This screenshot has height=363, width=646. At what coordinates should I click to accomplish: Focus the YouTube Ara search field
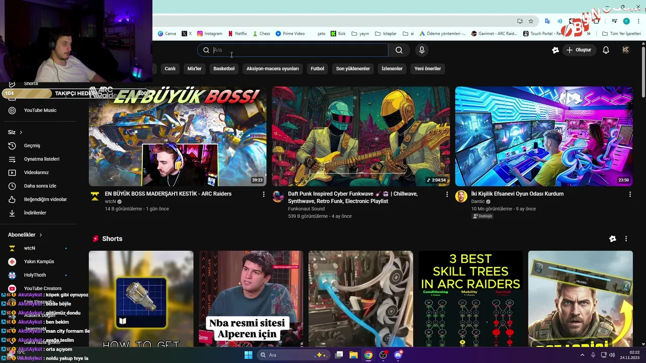click(293, 50)
